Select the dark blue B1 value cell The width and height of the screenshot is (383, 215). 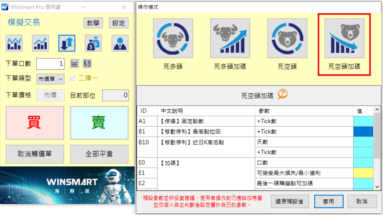pos(363,131)
